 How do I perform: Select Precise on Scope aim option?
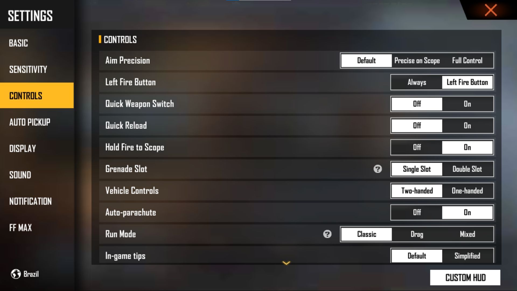pyautogui.click(x=417, y=60)
